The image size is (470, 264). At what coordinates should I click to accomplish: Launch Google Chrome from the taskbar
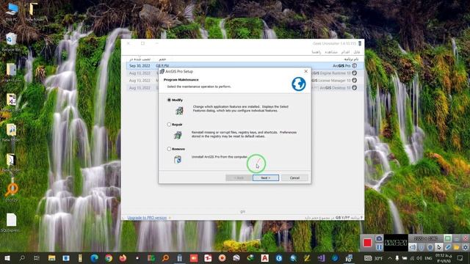[109, 258]
